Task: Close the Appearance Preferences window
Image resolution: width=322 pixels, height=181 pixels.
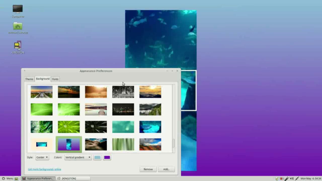Action: [177, 71]
